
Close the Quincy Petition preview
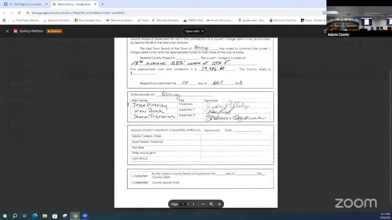(7, 31)
